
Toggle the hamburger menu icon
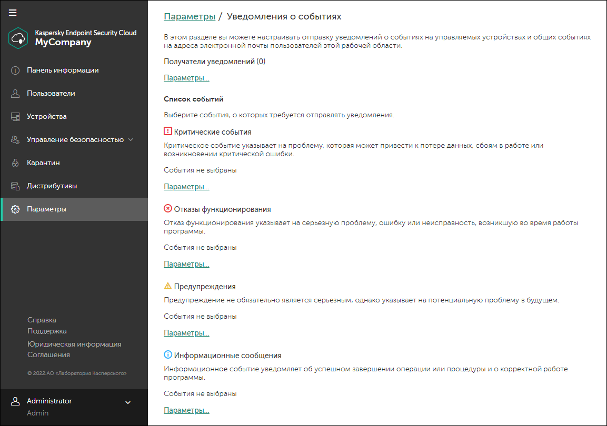[13, 13]
